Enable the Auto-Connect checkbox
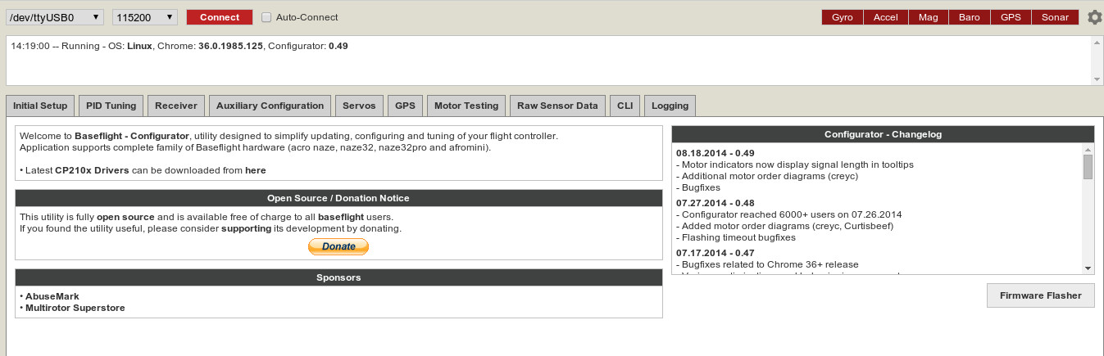Image resolution: width=1104 pixels, height=356 pixels. (266, 17)
